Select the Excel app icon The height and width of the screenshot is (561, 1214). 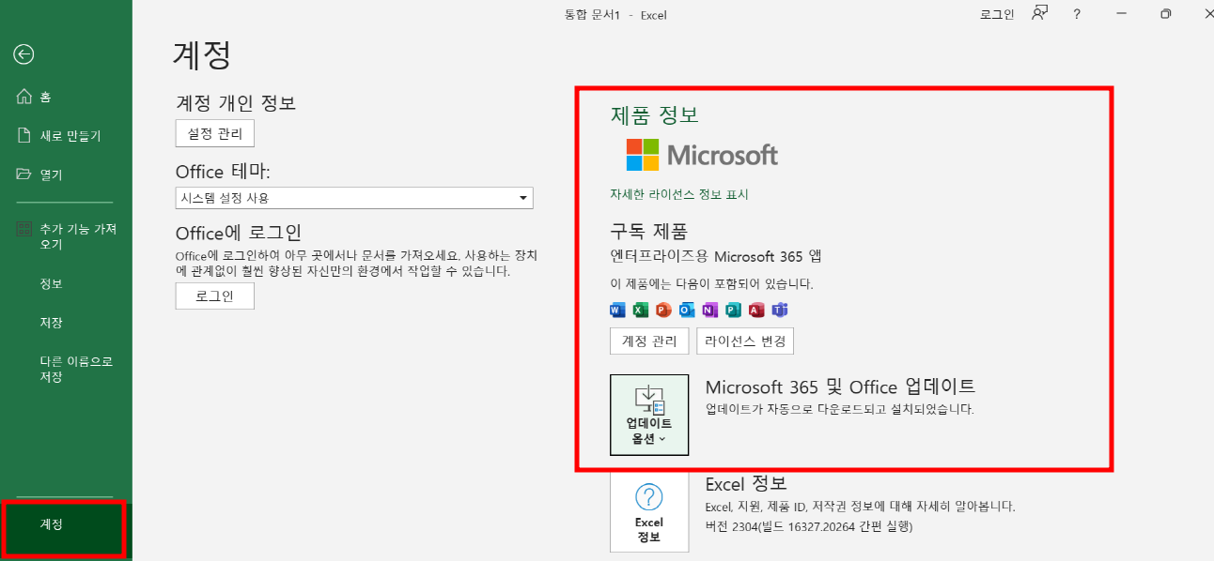640,310
